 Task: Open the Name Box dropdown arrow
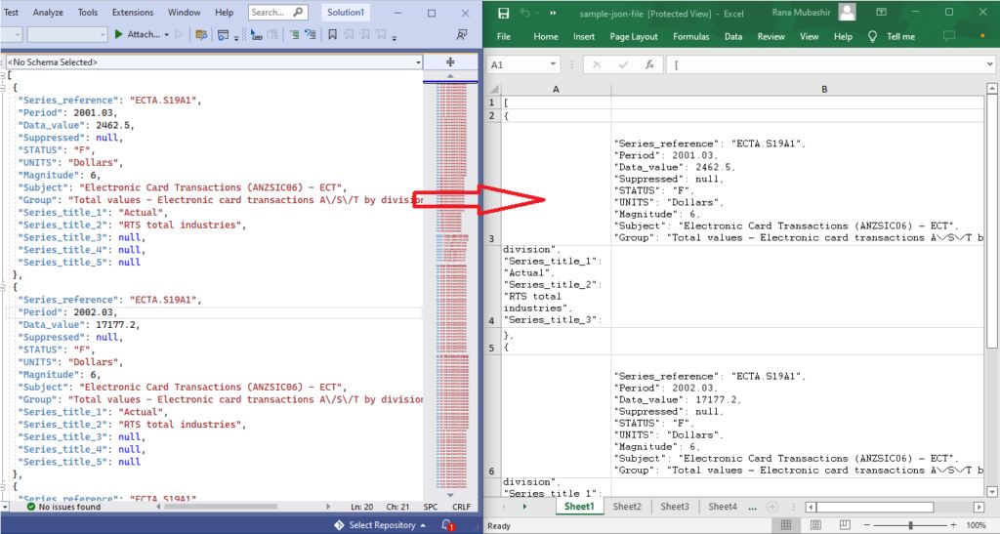tap(554, 64)
